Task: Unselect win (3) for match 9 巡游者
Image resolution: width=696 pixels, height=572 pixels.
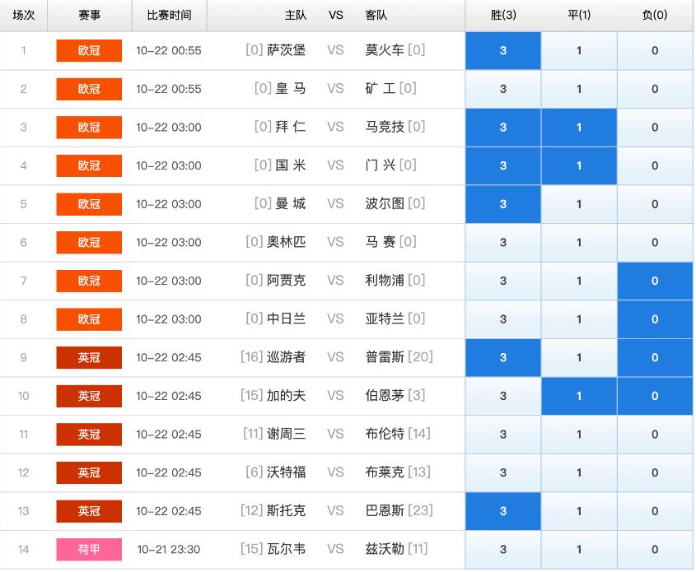Action: (503, 357)
